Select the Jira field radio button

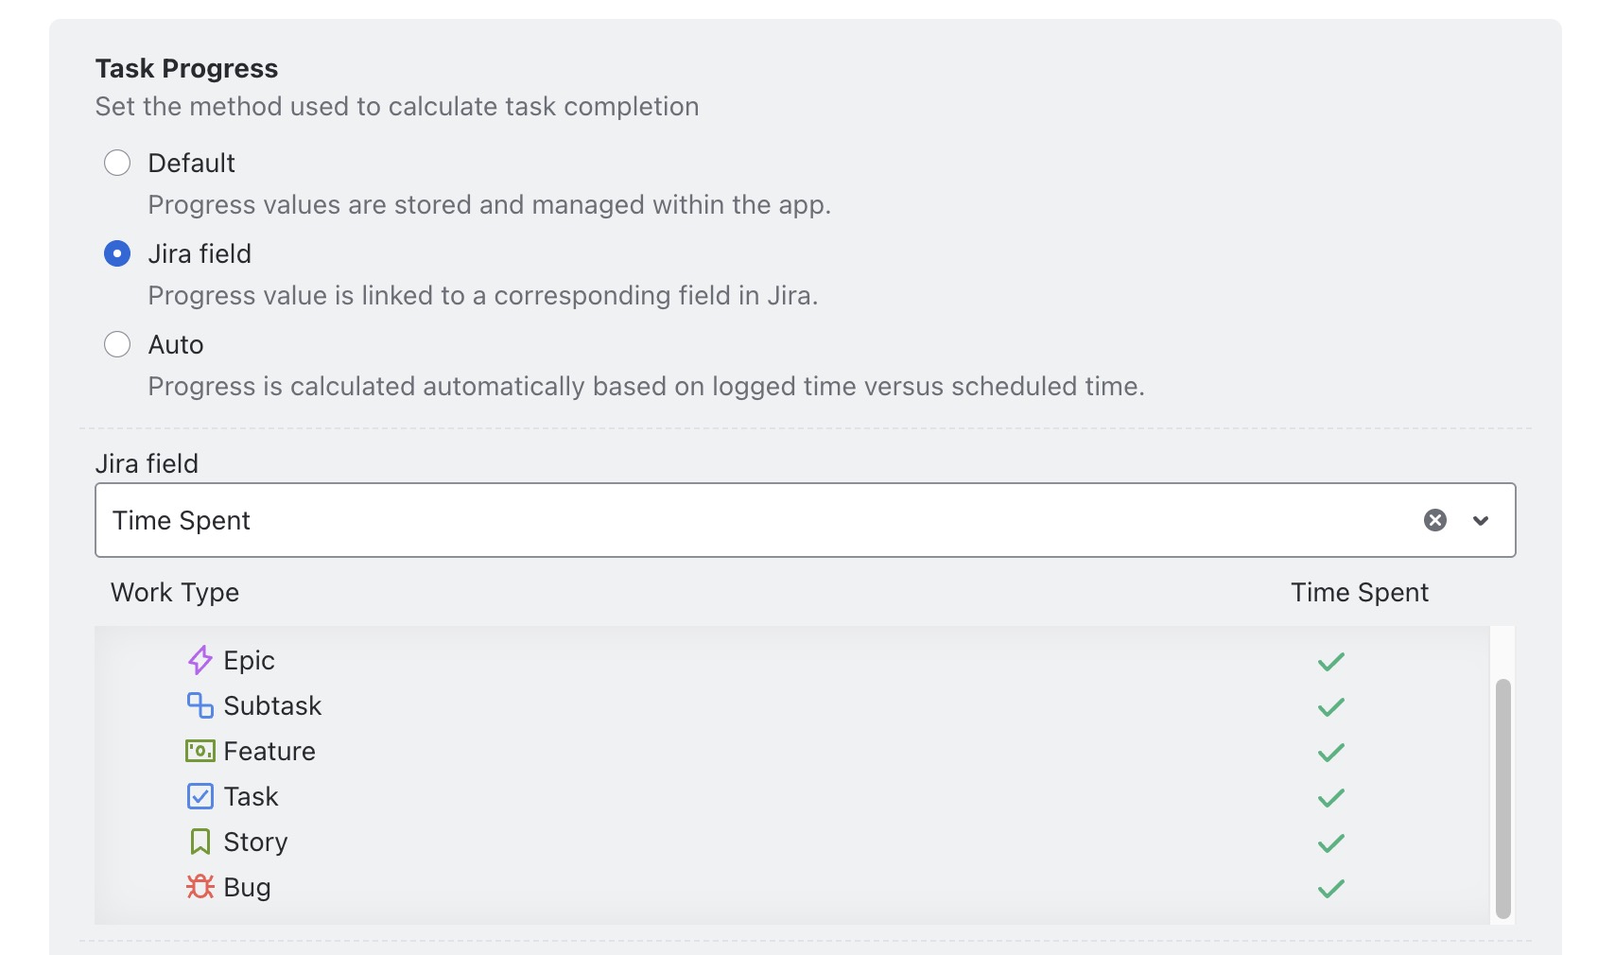coord(117,253)
